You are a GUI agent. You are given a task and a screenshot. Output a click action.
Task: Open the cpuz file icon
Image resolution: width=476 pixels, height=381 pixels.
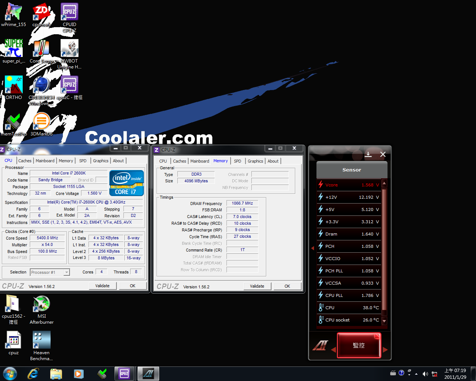(x=13, y=342)
